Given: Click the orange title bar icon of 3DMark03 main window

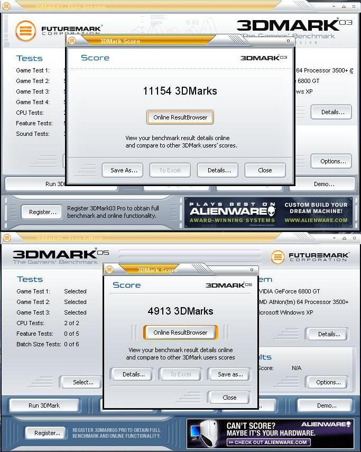Looking at the screenshot, I should (x=6, y=6).
